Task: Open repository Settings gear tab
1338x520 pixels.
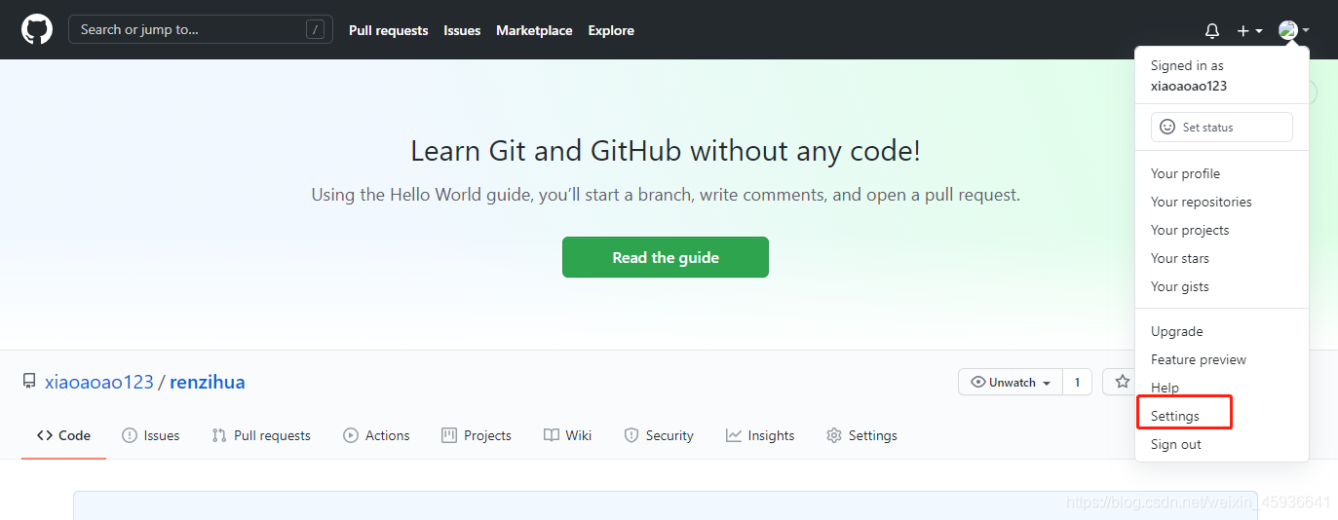Action: pyautogui.click(x=861, y=435)
